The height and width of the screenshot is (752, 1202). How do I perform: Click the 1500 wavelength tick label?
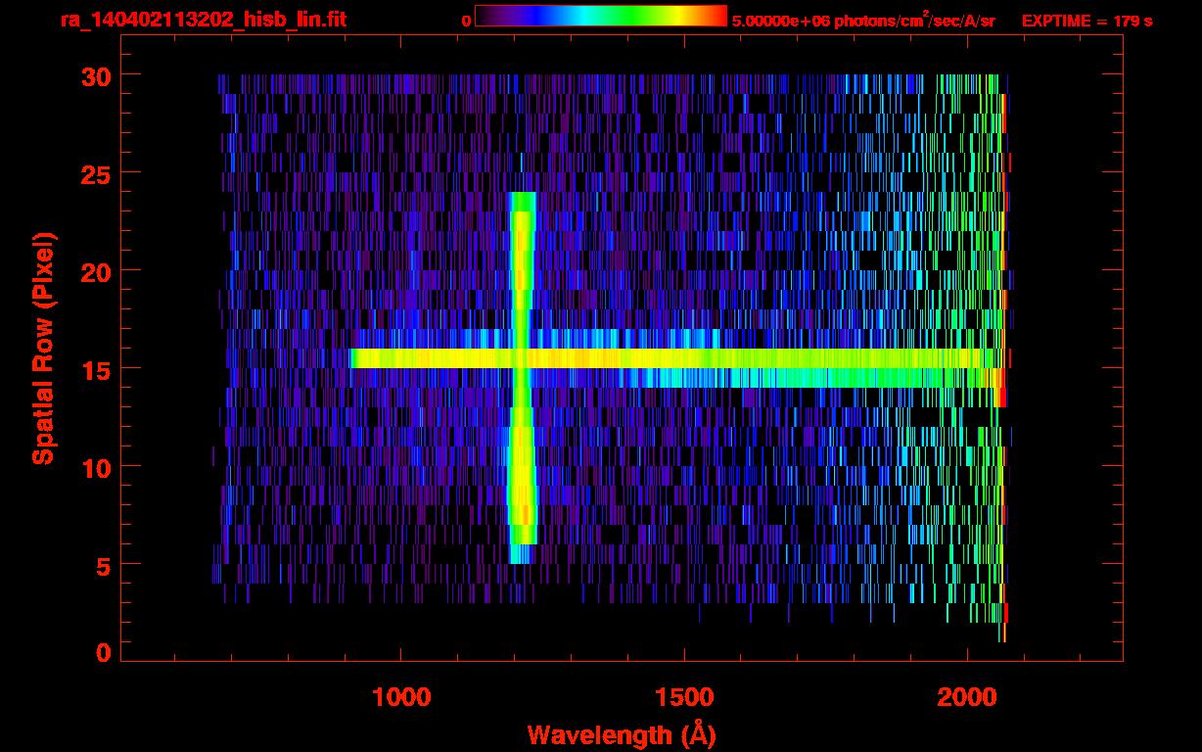(683, 697)
